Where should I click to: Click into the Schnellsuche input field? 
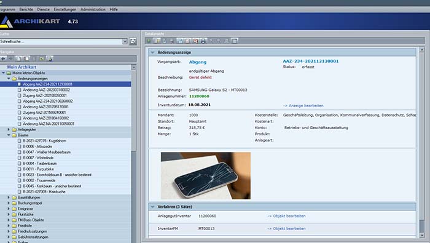pyautogui.click(x=61, y=41)
